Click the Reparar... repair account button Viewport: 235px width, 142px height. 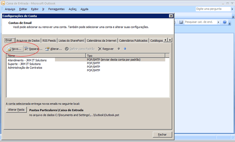click(x=33, y=49)
